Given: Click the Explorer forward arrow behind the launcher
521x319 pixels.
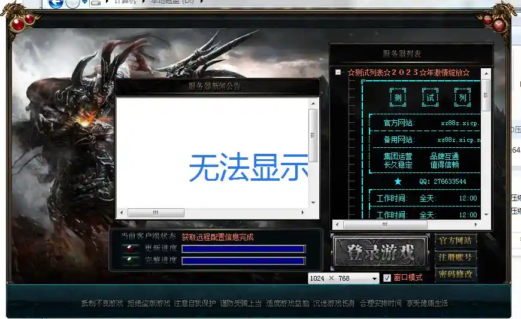Looking at the screenshot, I should click(72, 2).
